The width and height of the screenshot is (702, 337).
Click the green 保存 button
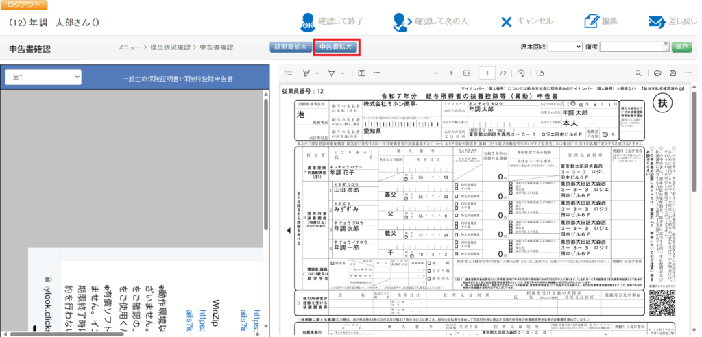pos(681,47)
